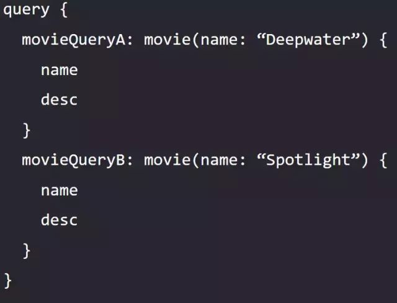Click the 'name' field under movieQueryB

pyautogui.click(x=60, y=191)
